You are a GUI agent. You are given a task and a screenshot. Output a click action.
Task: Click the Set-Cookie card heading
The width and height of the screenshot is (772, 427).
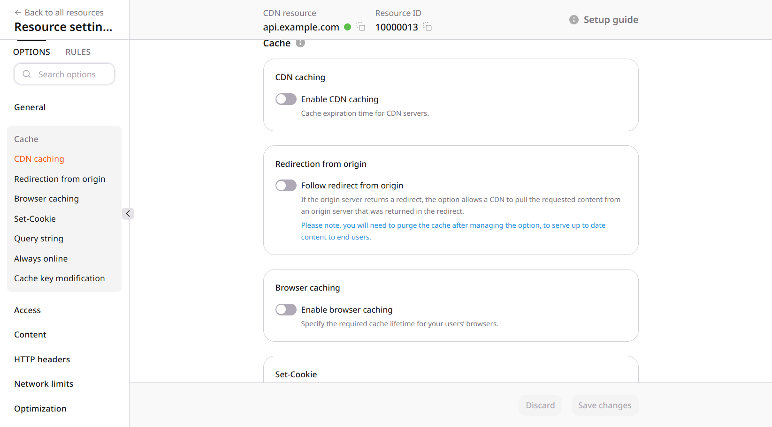point(296,375)
